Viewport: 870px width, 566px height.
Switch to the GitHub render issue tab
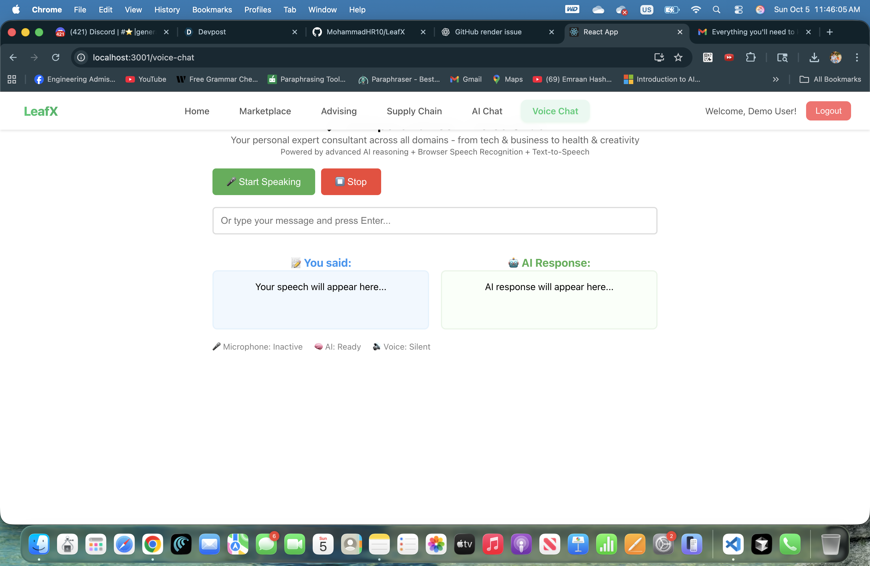(488, 32)
